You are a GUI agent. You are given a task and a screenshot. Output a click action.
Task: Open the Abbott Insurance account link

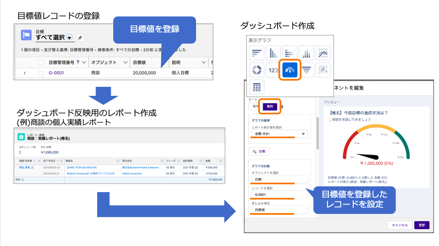click(132, 174)
